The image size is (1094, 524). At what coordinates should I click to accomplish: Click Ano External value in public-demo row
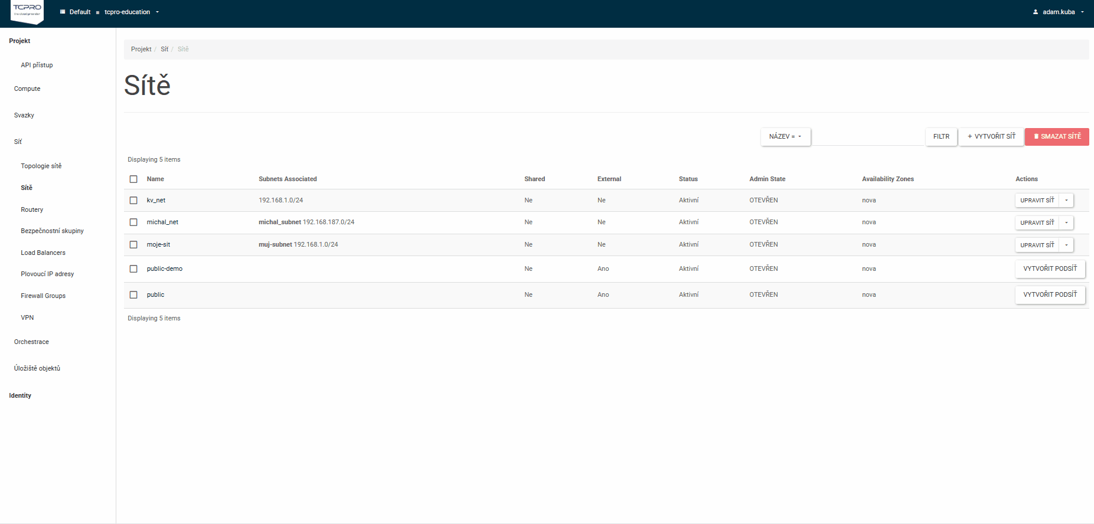[x=603, y=268]
